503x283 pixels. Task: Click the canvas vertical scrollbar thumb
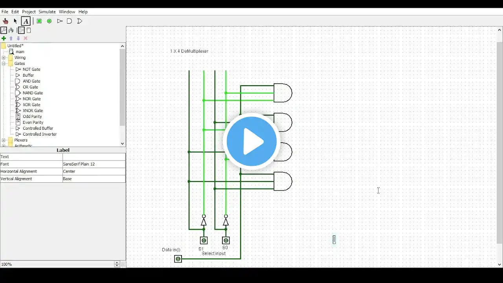pos(499,142)
